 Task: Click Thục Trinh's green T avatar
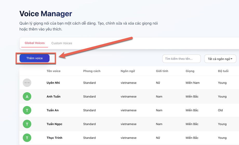pyautogui.click(x=27, y=138)
